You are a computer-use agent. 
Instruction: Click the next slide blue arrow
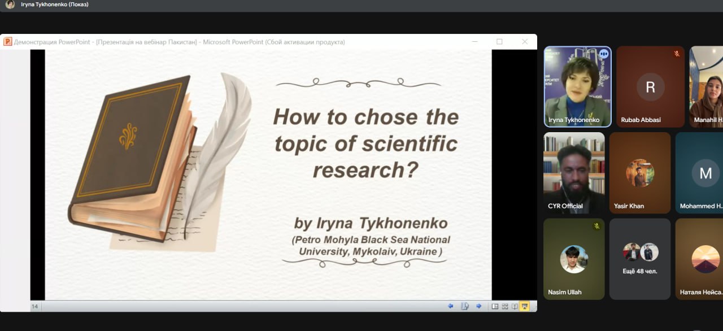478,306
